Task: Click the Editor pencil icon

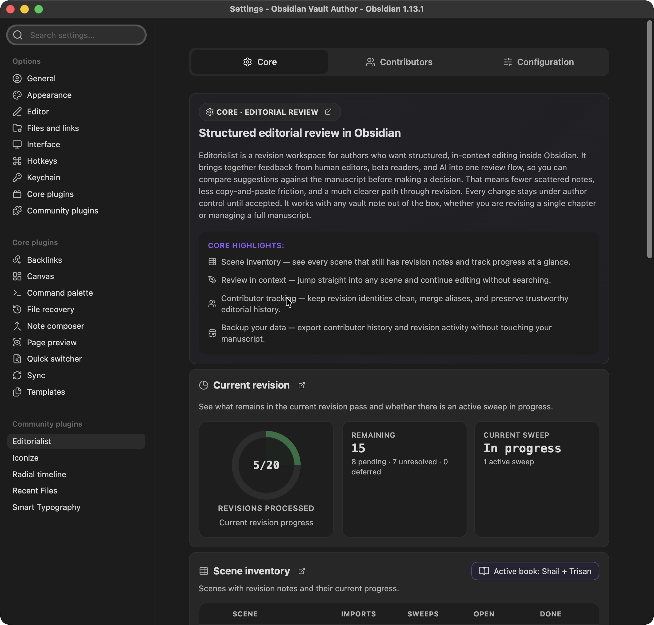Action: 17,112
